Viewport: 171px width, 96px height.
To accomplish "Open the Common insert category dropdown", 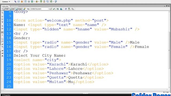I will point(6,2).
